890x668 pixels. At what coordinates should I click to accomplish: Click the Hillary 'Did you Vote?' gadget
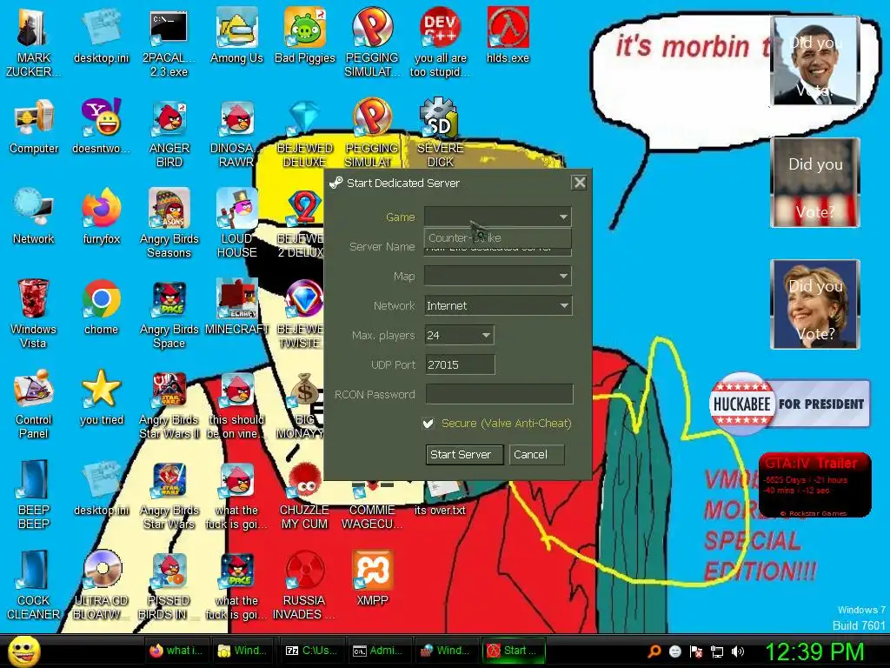pos(815,304)
